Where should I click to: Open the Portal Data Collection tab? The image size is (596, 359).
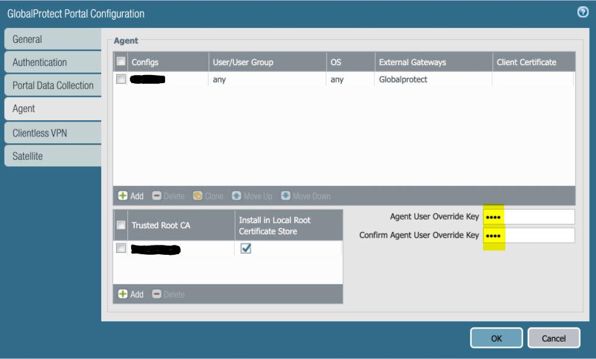click(53, 86)
